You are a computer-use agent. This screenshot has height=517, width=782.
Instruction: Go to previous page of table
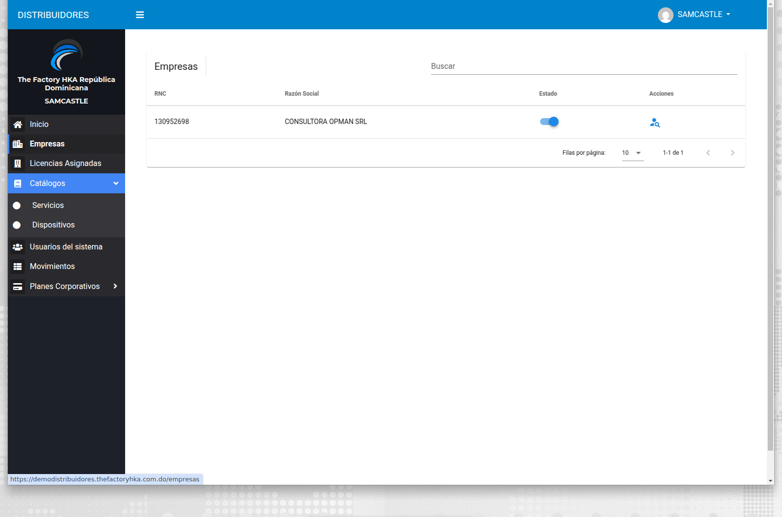tap(708, 153)
